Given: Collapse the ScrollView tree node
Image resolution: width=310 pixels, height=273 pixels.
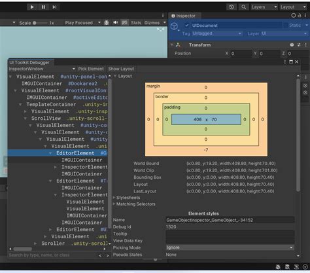Looking at the screenshot, I should tap(26, 118).
